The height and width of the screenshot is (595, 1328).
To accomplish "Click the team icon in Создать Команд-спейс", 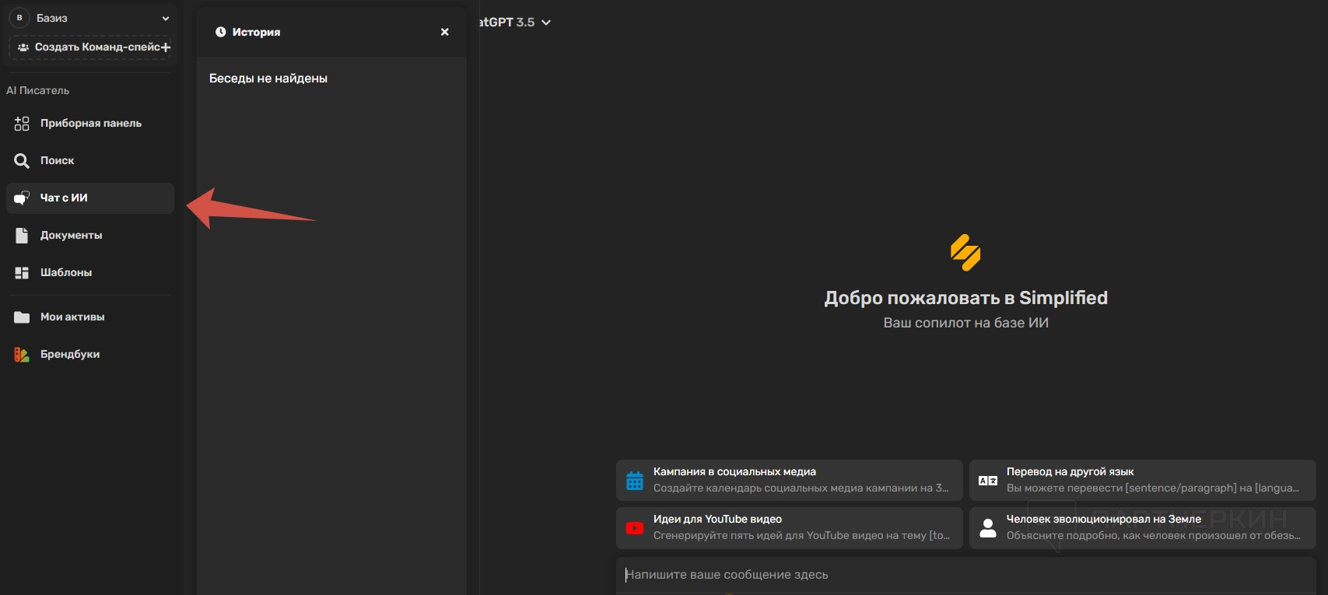I will (x=23, y=47).
